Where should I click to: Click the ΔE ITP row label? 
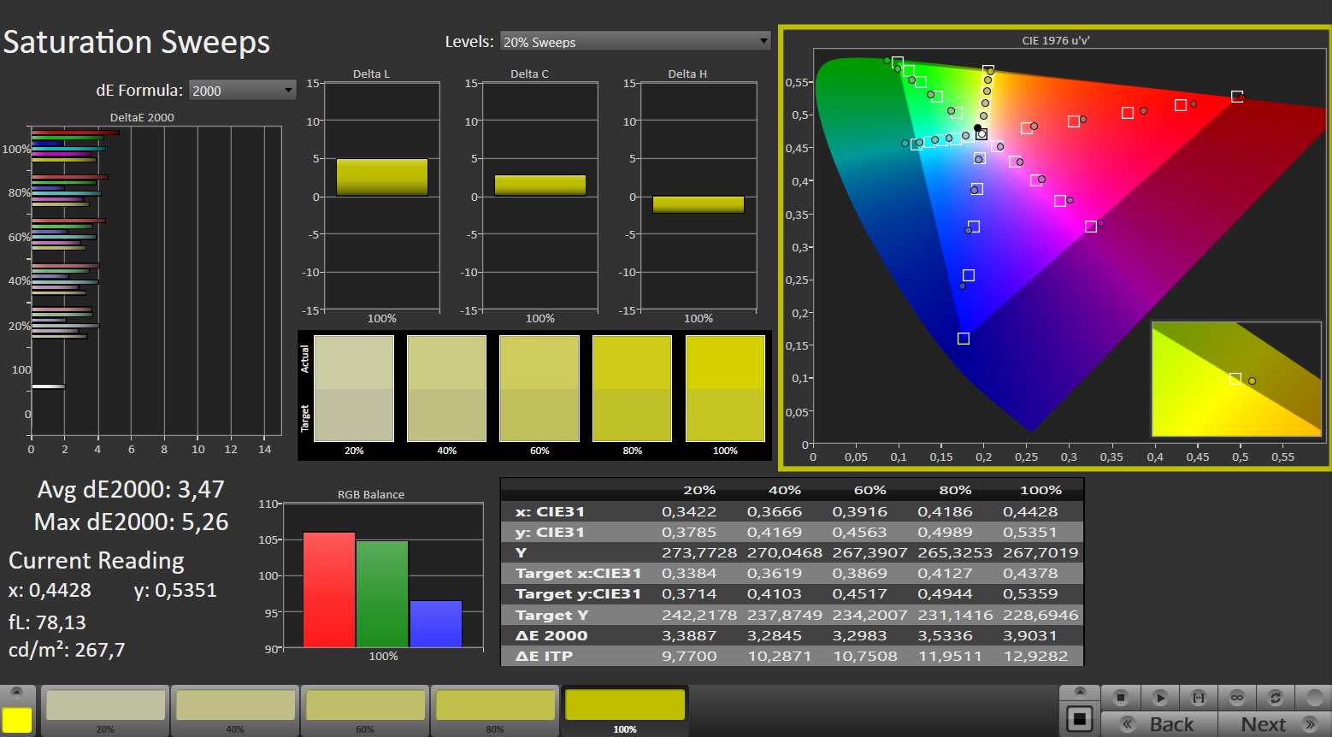pyautogui.click(x=544, y=656)
